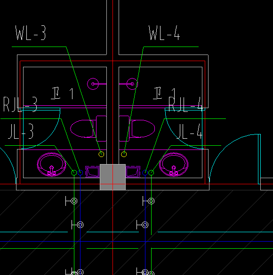Pick the JL-3 riser label
This screenshot has width=273, height=275.
21,131
